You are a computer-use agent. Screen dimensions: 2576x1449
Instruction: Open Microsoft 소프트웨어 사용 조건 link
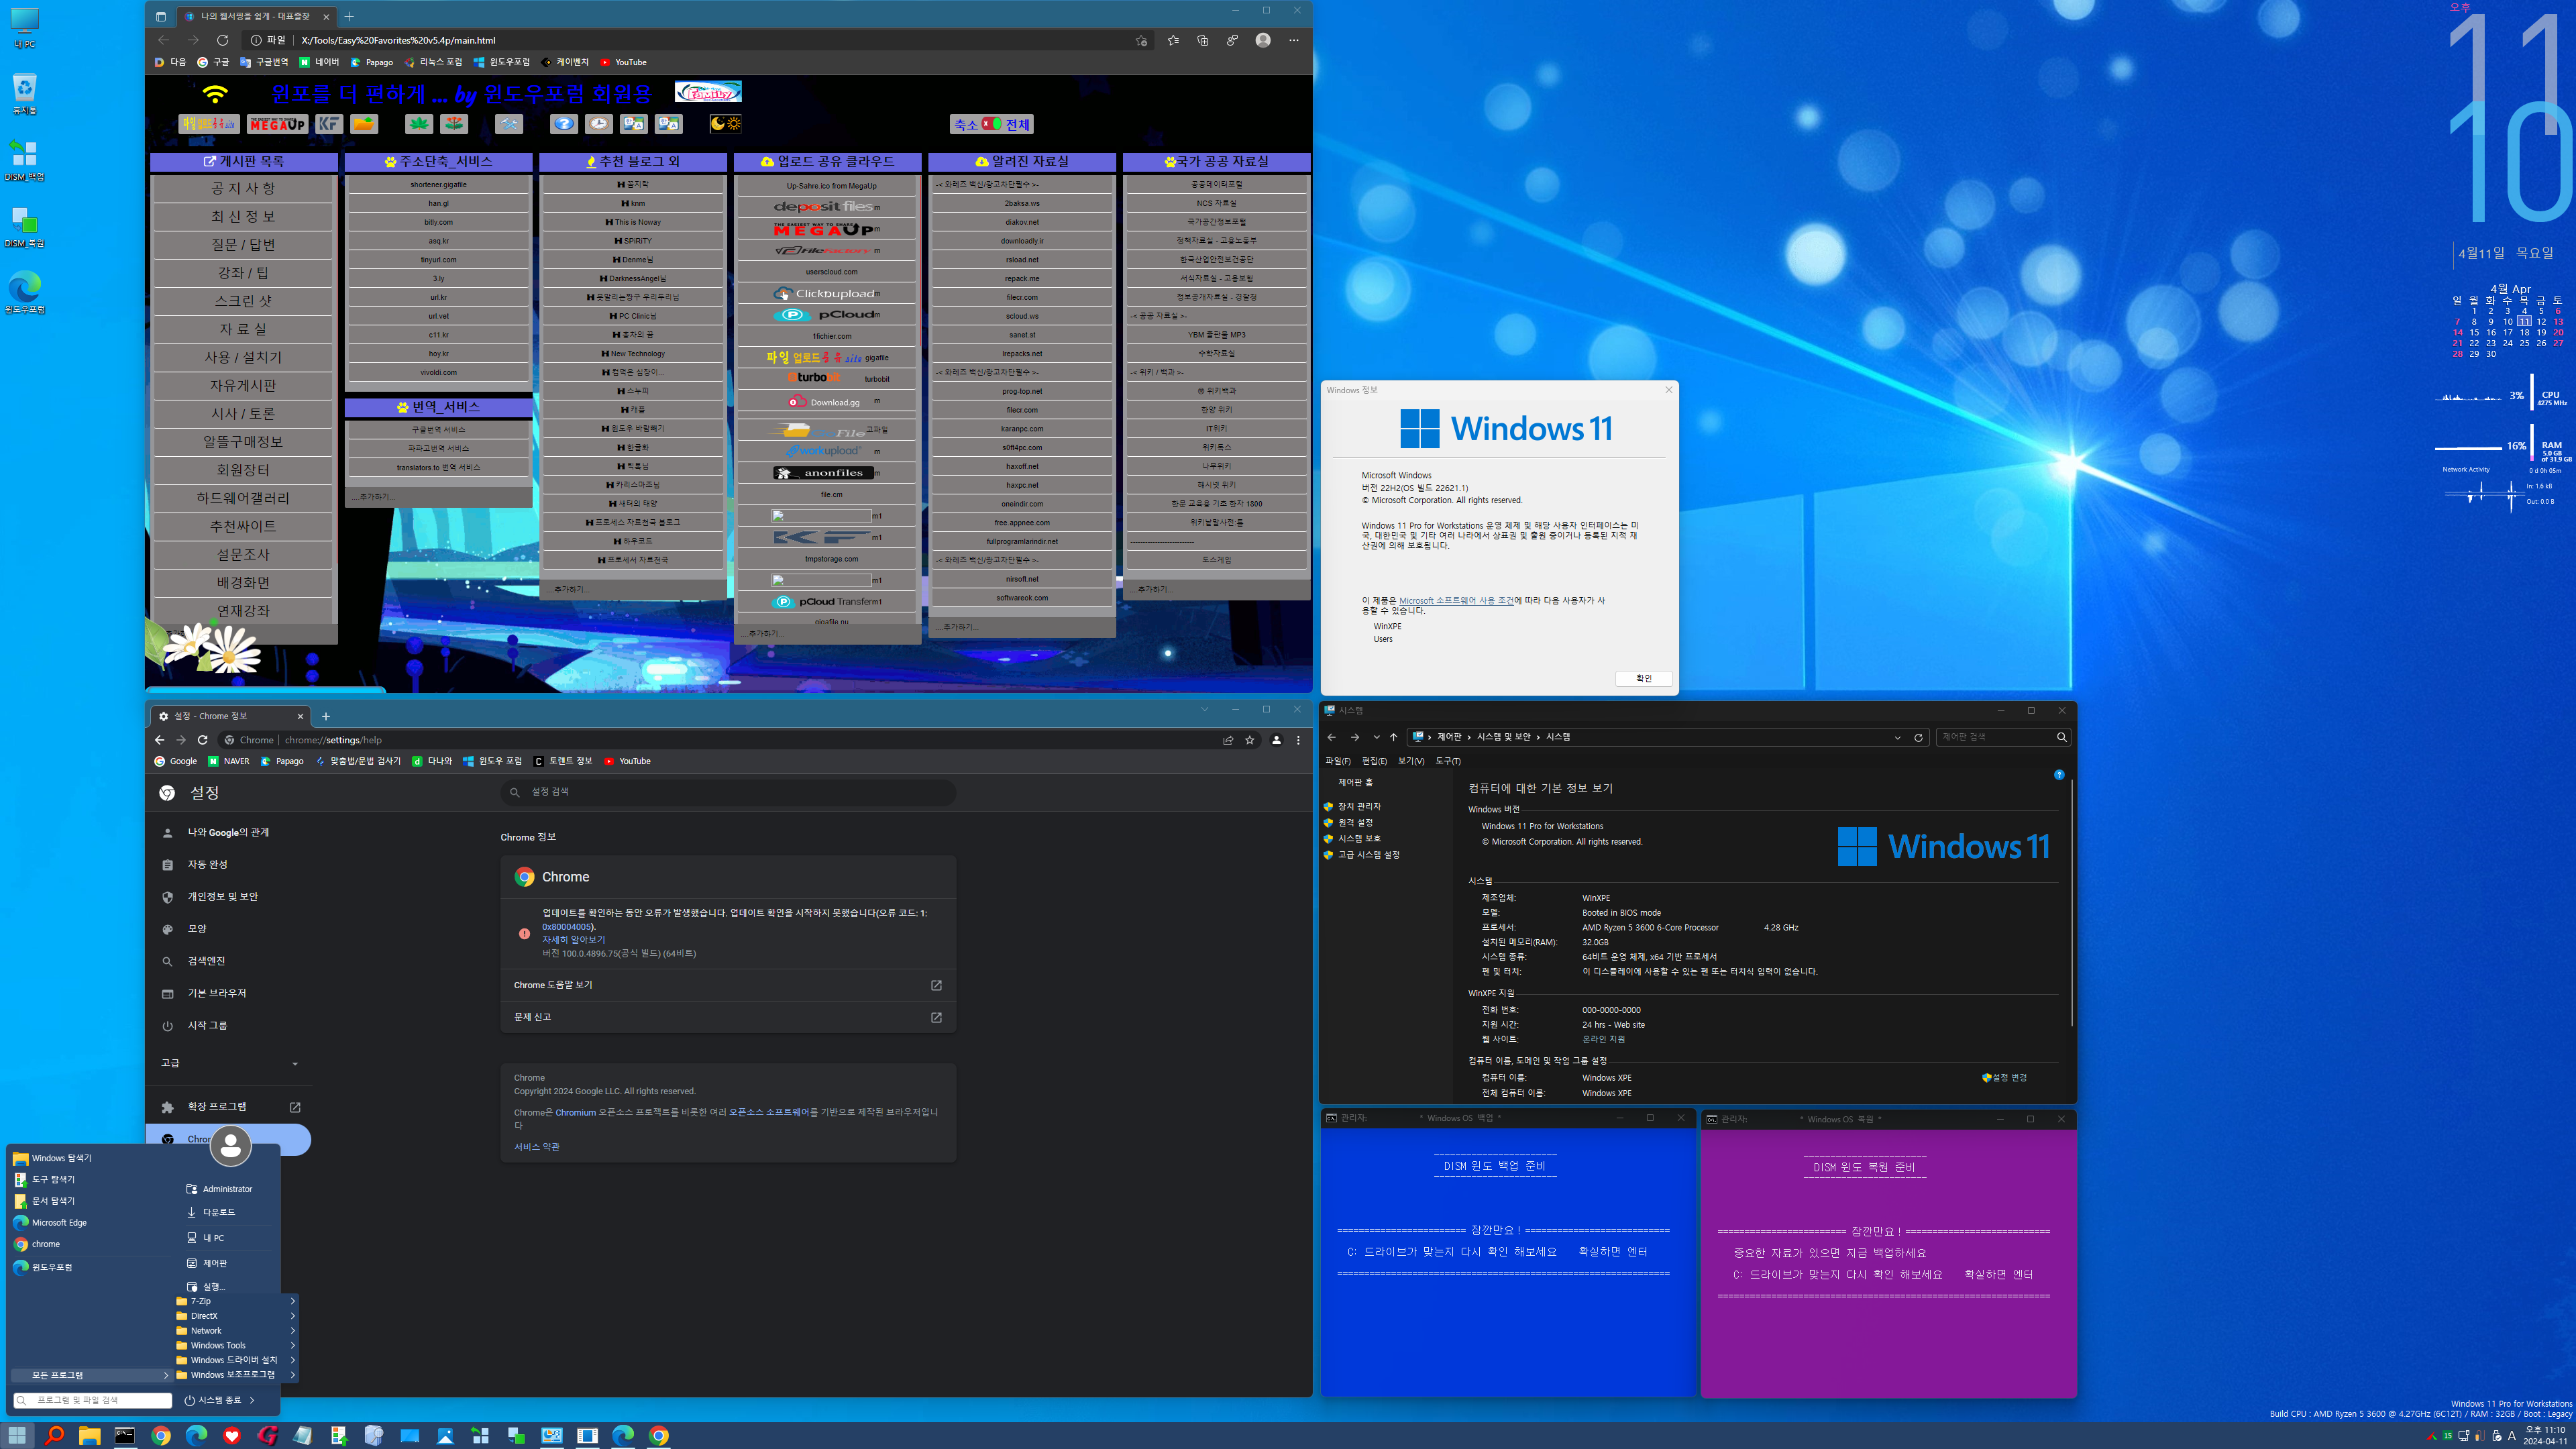tap(1456, 600)
